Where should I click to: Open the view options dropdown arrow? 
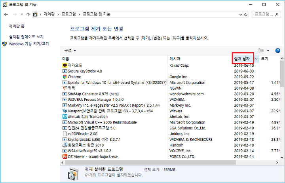click(x=268, y=50)
